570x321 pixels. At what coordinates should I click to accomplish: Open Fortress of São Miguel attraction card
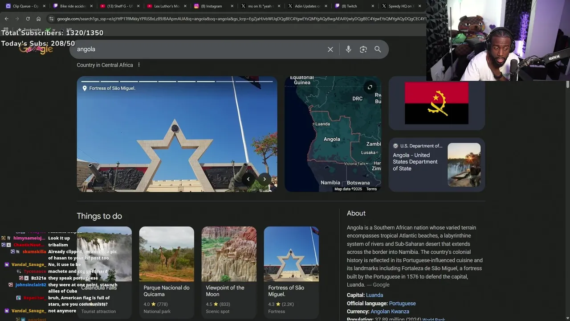[291, 272]
